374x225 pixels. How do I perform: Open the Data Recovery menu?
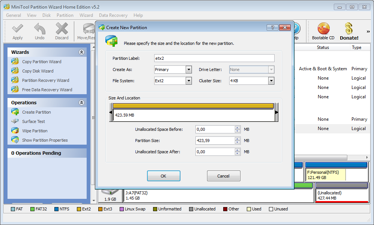tap(113, 15)
